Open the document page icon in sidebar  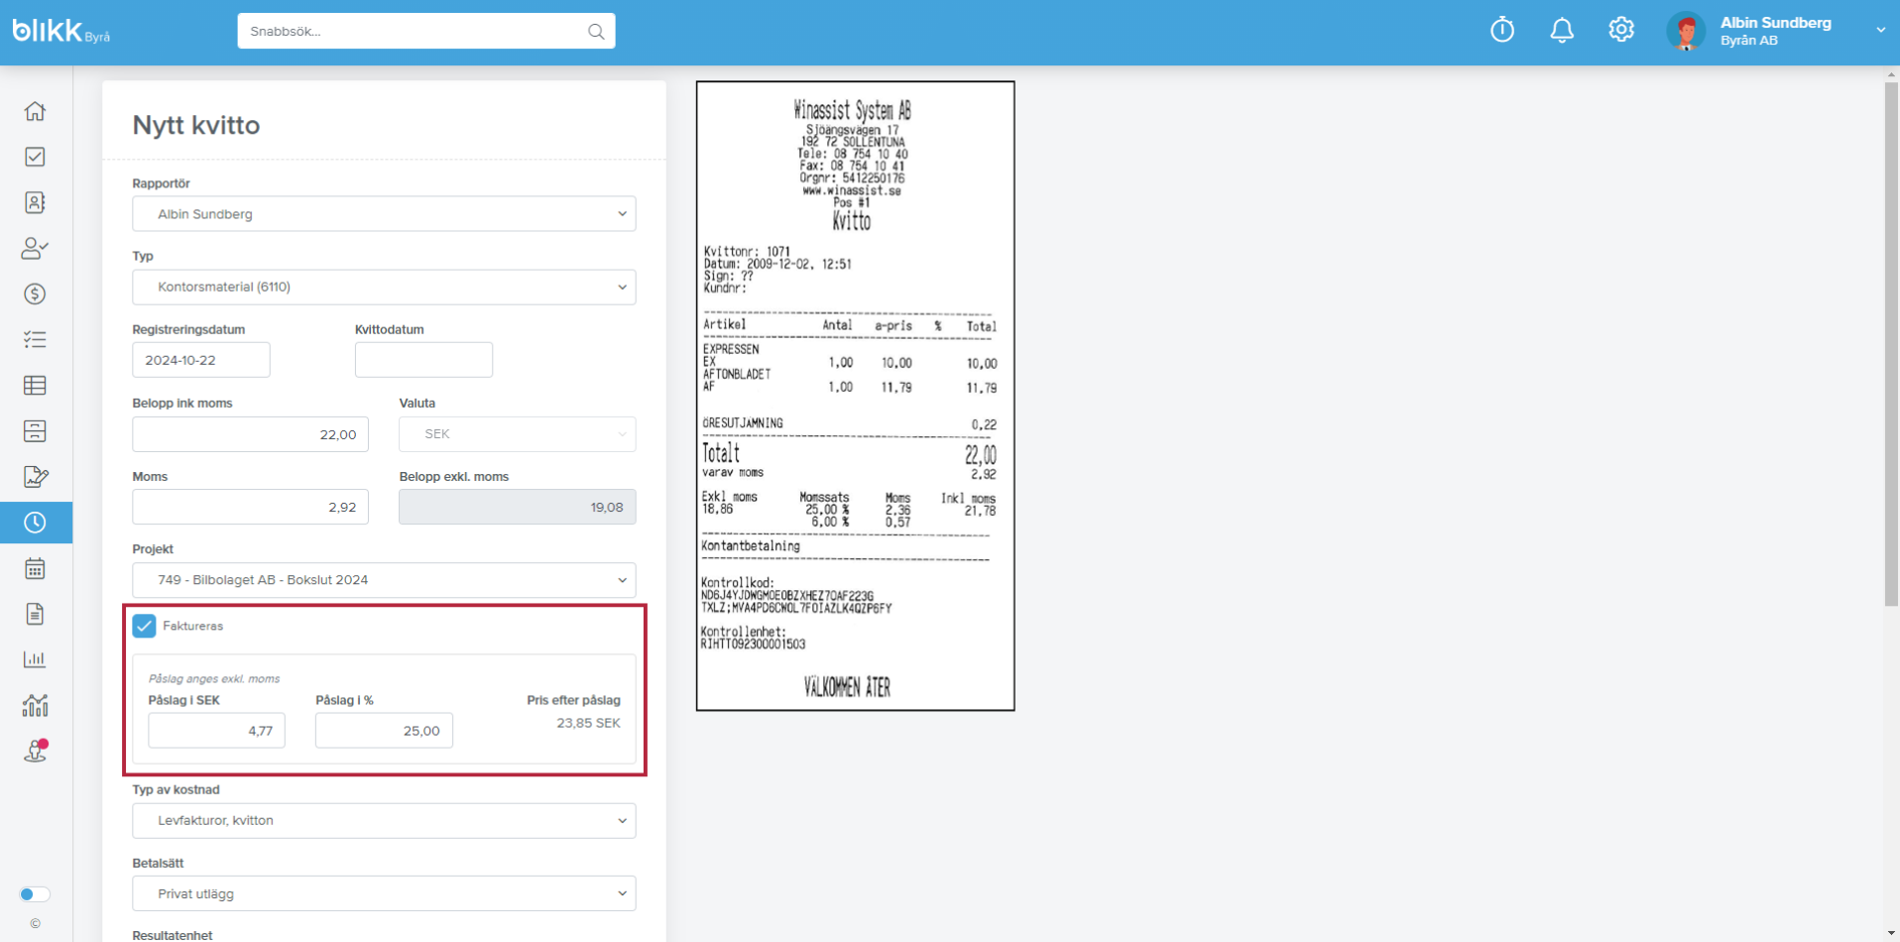pyautogui.click(x=35, y=614)
